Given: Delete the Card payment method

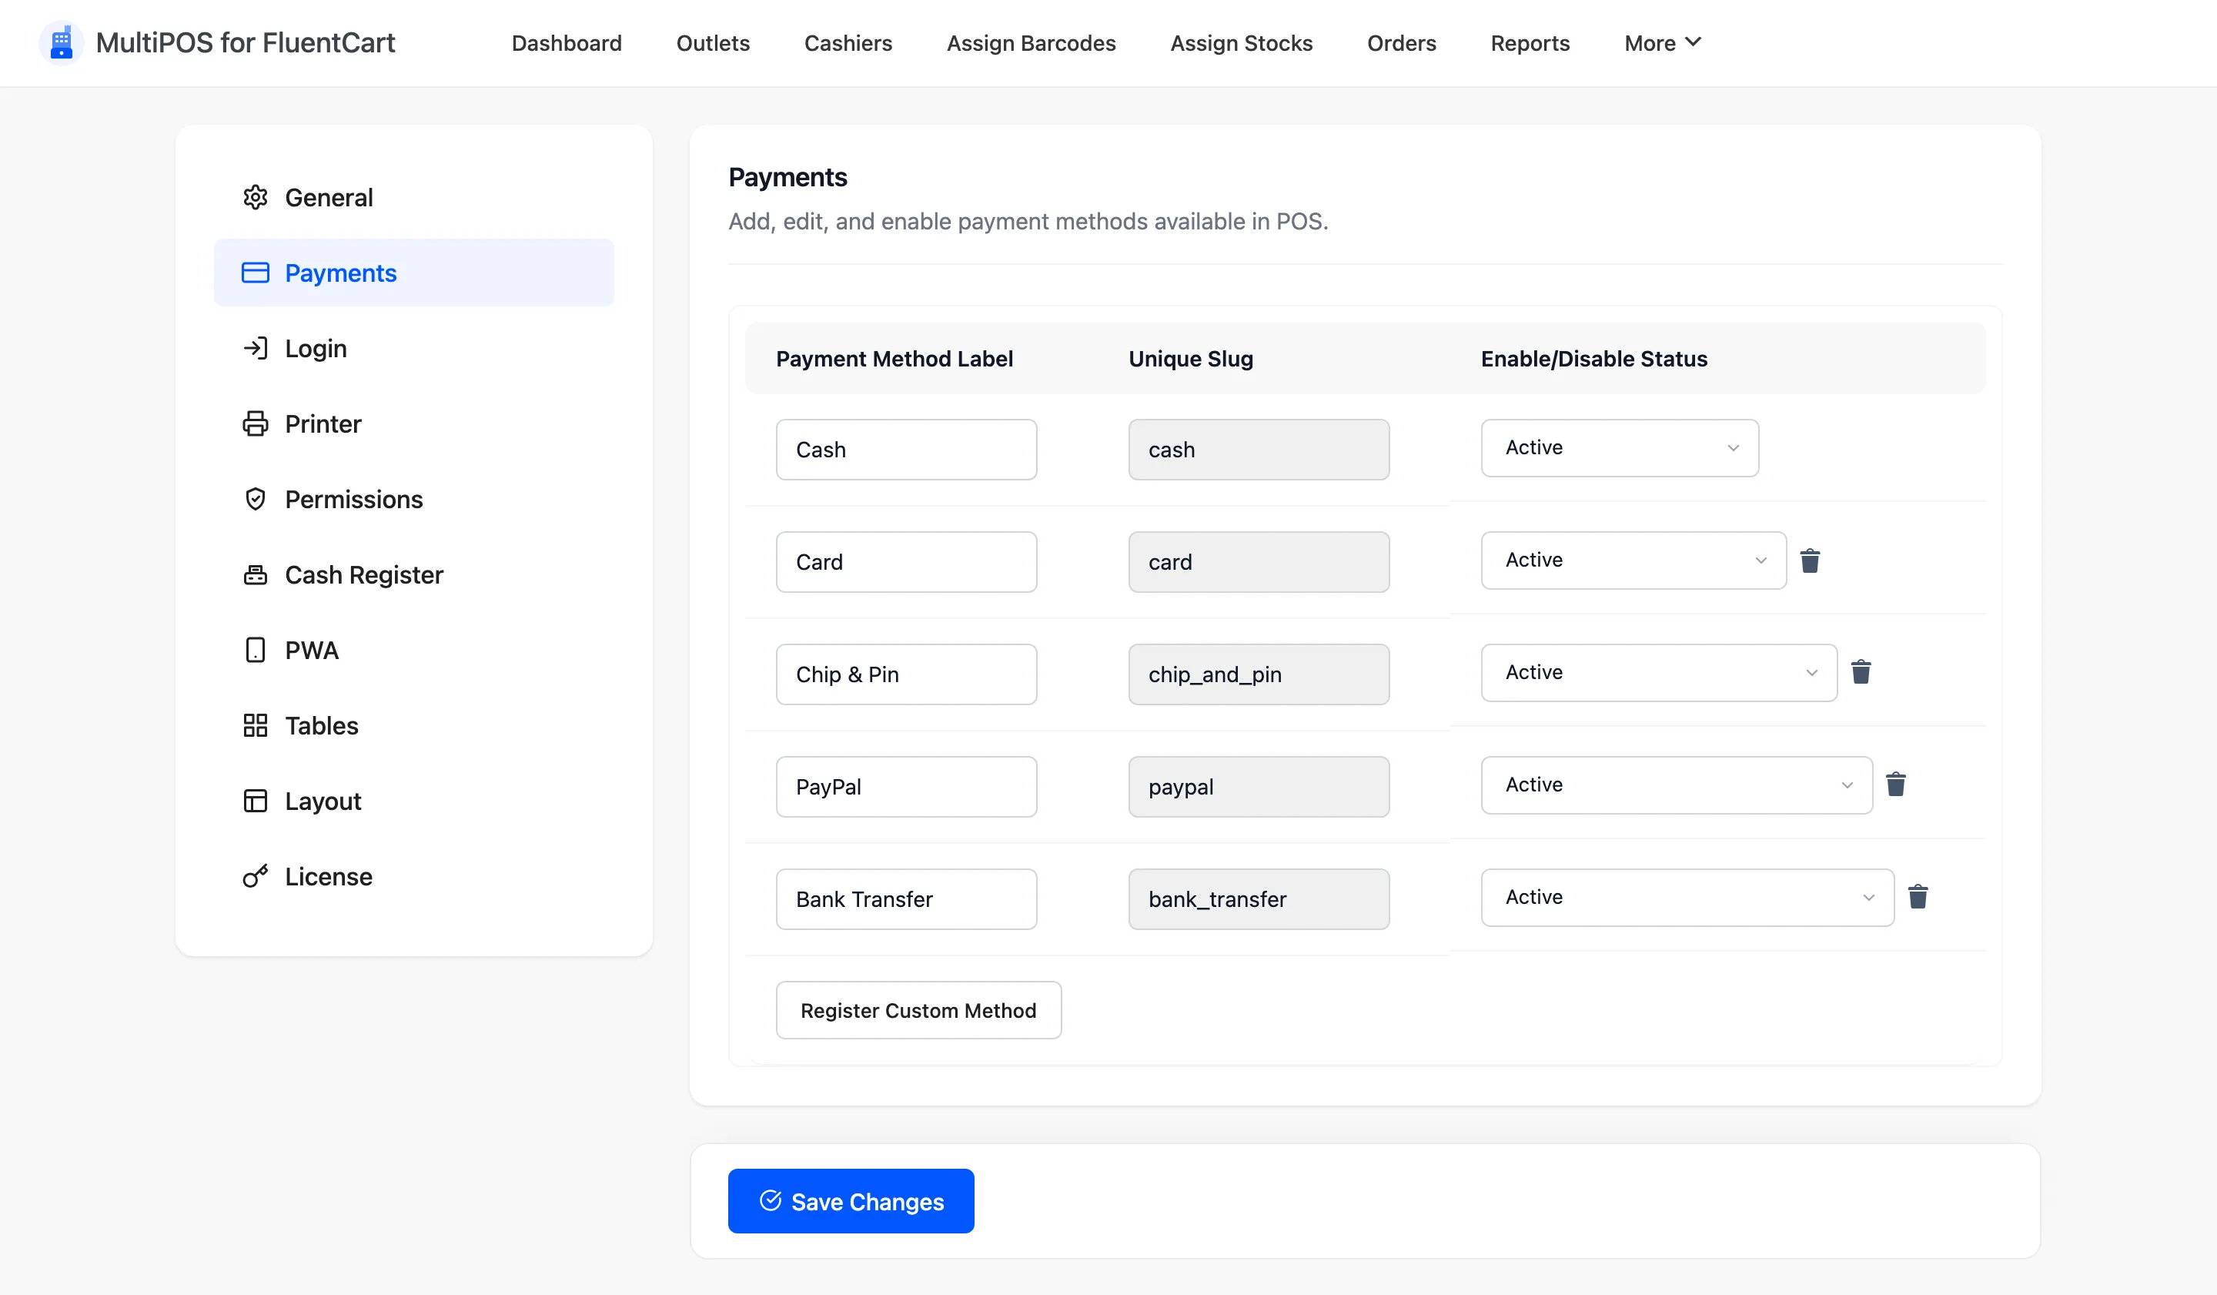Looking at the screenshot, I should pos(1810,560).
